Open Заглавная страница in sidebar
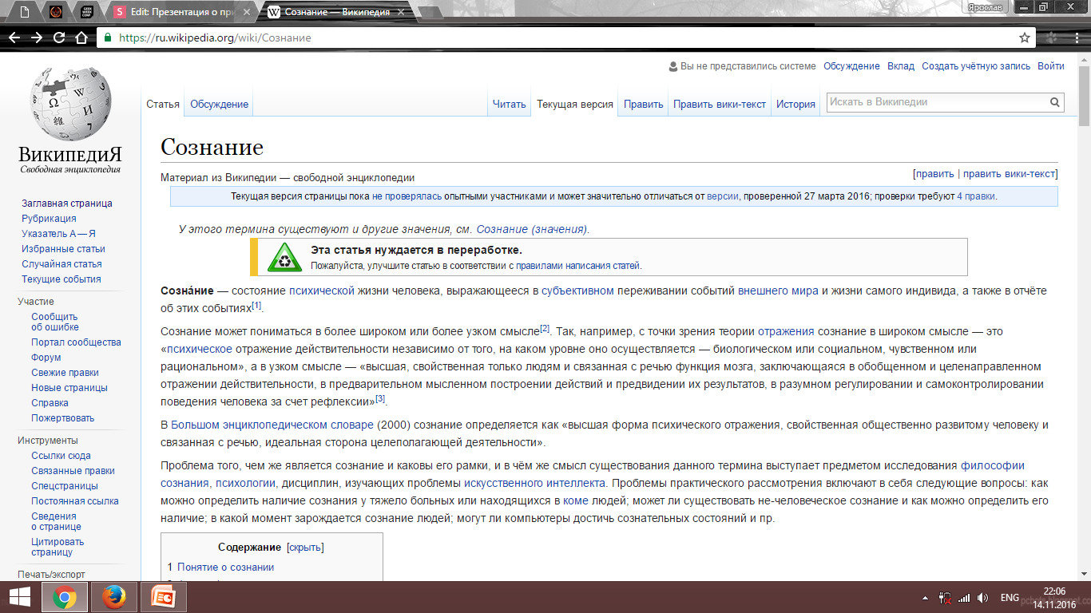The width and height of the screenshot is (1091, 613). pos(67,204)
